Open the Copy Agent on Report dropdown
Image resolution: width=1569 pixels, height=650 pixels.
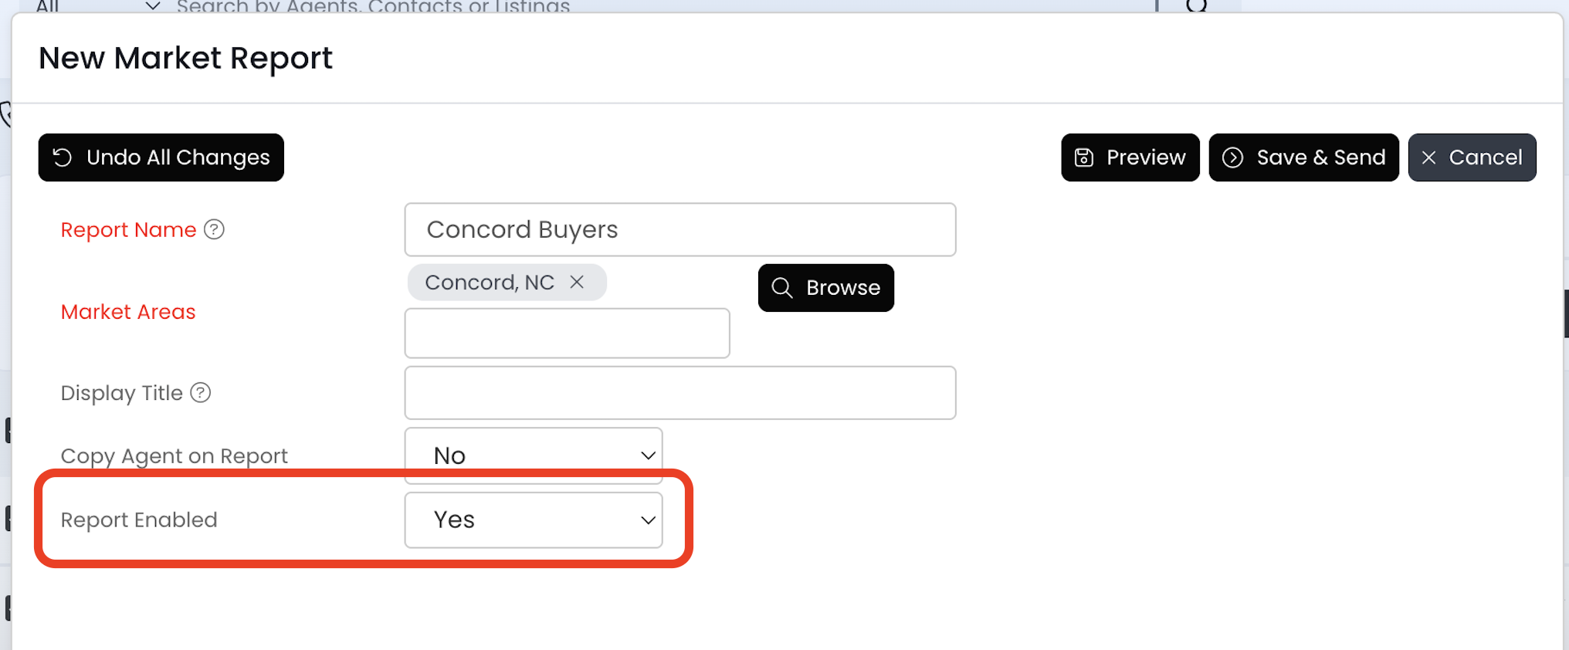point(534,455)
